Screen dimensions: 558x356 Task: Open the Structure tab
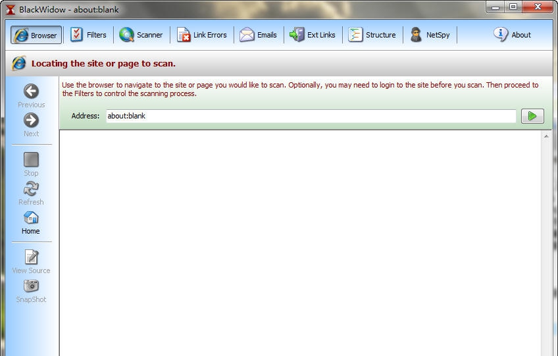pos(372,35)
